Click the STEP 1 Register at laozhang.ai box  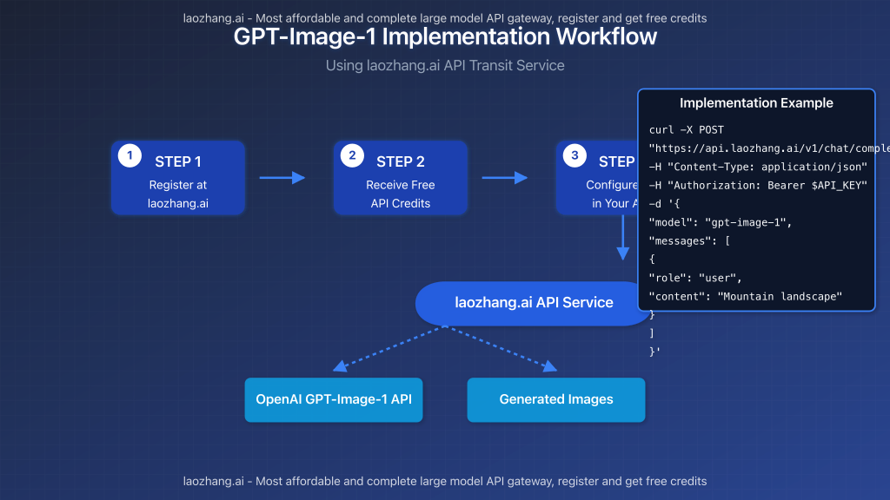(x=177, y=178)
